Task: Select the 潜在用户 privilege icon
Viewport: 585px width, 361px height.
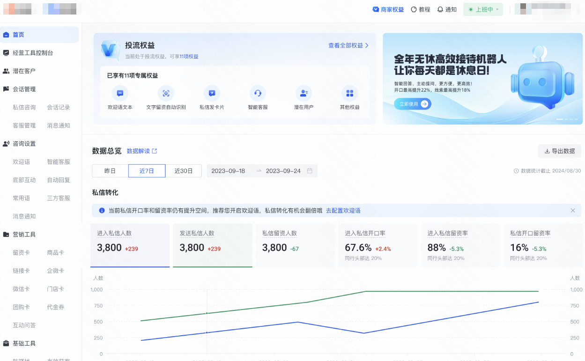Action: [304, 93]
